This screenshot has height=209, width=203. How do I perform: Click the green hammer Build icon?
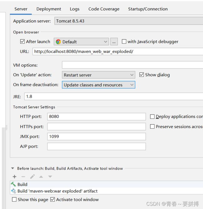click(x=13, y=184)
